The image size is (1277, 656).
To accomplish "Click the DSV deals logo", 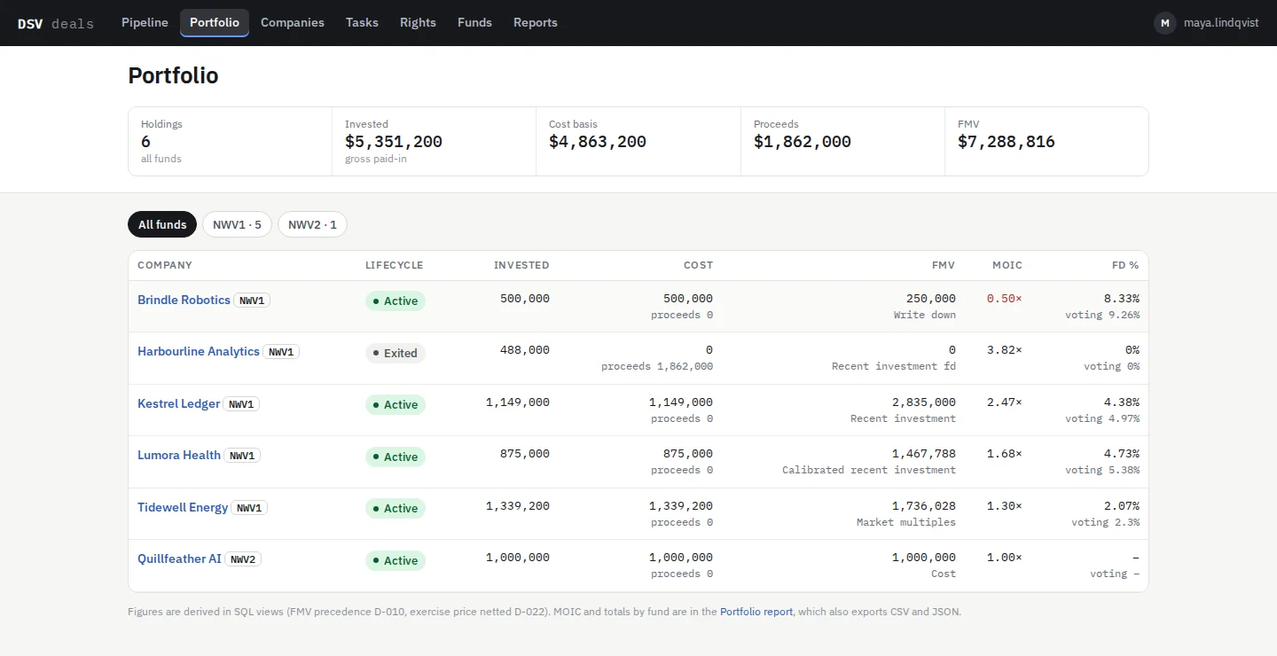I will click(56, 23).
